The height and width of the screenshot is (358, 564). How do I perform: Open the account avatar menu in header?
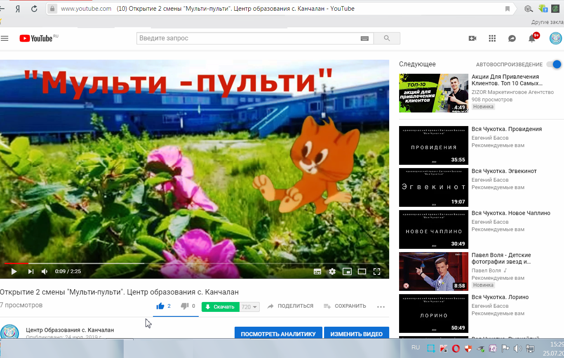coord(556,38)
